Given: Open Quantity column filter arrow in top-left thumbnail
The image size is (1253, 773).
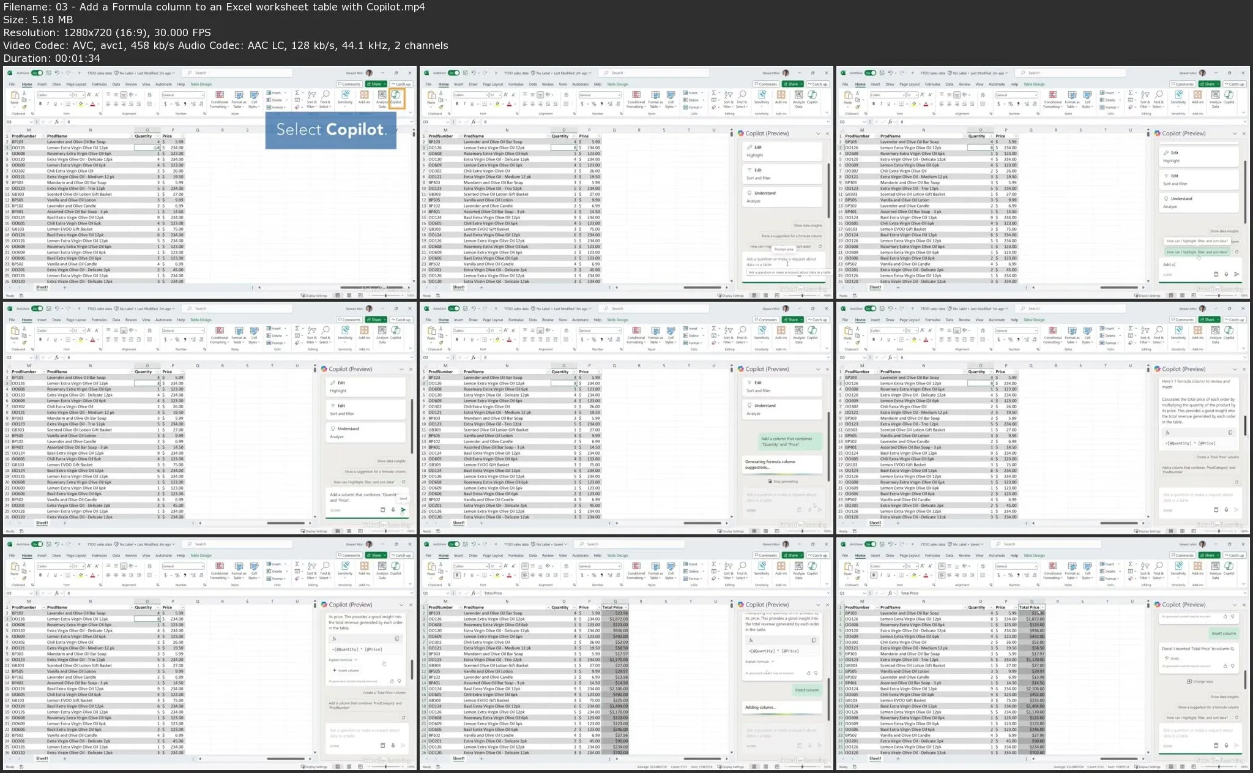Looking at the screenshot, I should click(157, 136).
